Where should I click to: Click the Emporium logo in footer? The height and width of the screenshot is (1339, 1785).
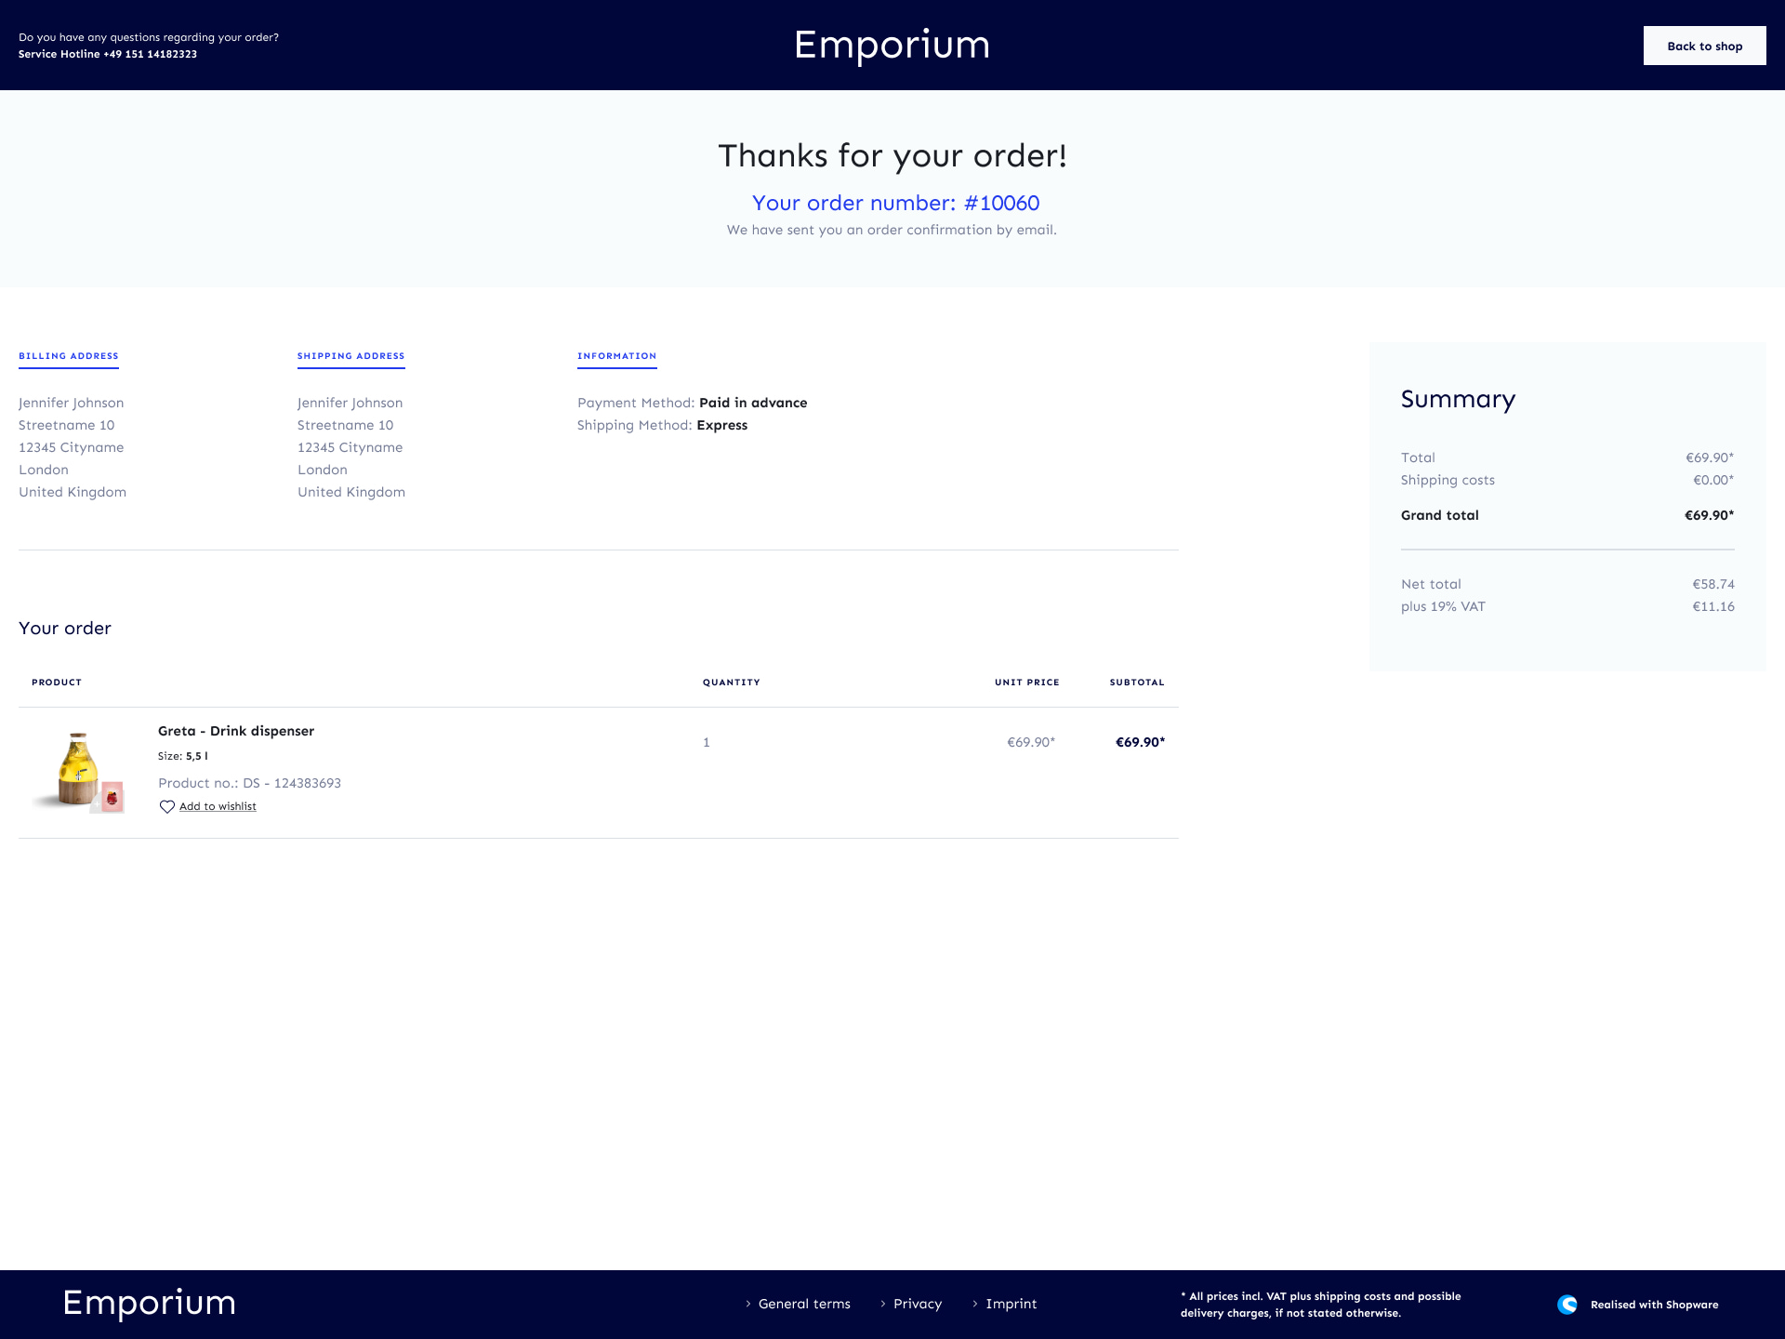click(x=149, y=1303)
